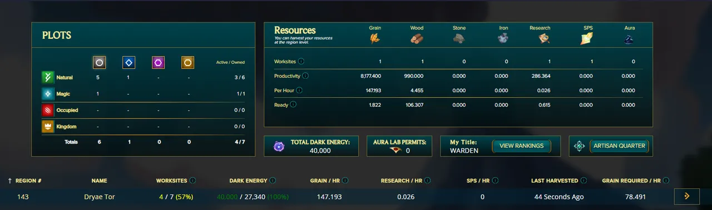The image size is (712, 210).
Task: Click the Aura Lab Permits badge icon
Action: coord(395,151)
